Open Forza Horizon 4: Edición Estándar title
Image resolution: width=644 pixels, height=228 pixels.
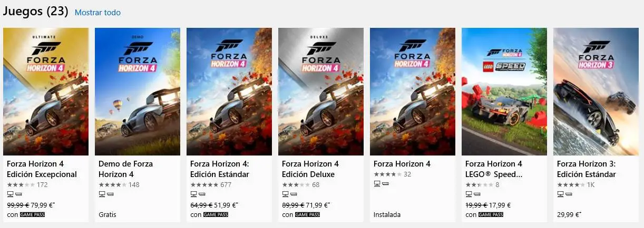(220, 169)
